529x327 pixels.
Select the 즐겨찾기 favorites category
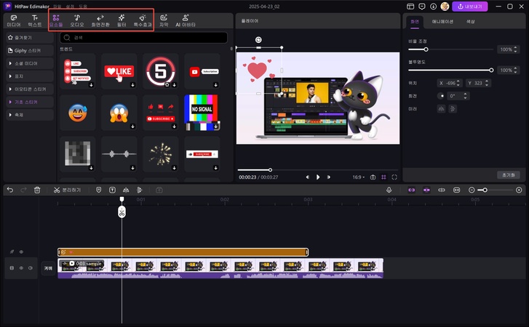click(30, 37)
